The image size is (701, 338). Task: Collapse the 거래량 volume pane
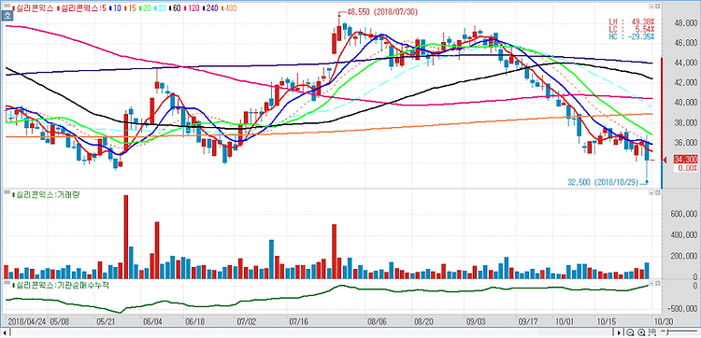(651, 192)
